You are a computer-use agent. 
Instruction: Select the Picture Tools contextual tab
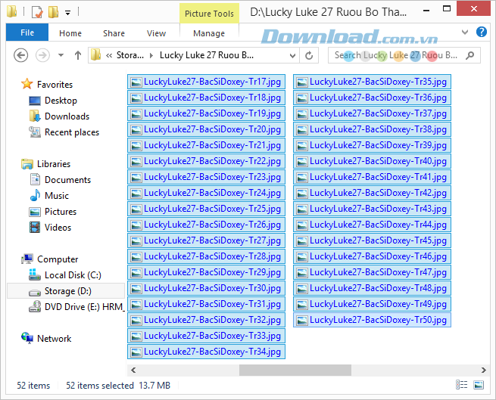click(x=209, y=14)
